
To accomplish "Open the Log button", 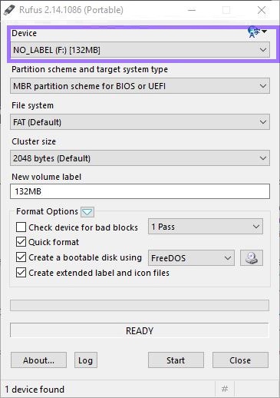I will click(86, 360).
